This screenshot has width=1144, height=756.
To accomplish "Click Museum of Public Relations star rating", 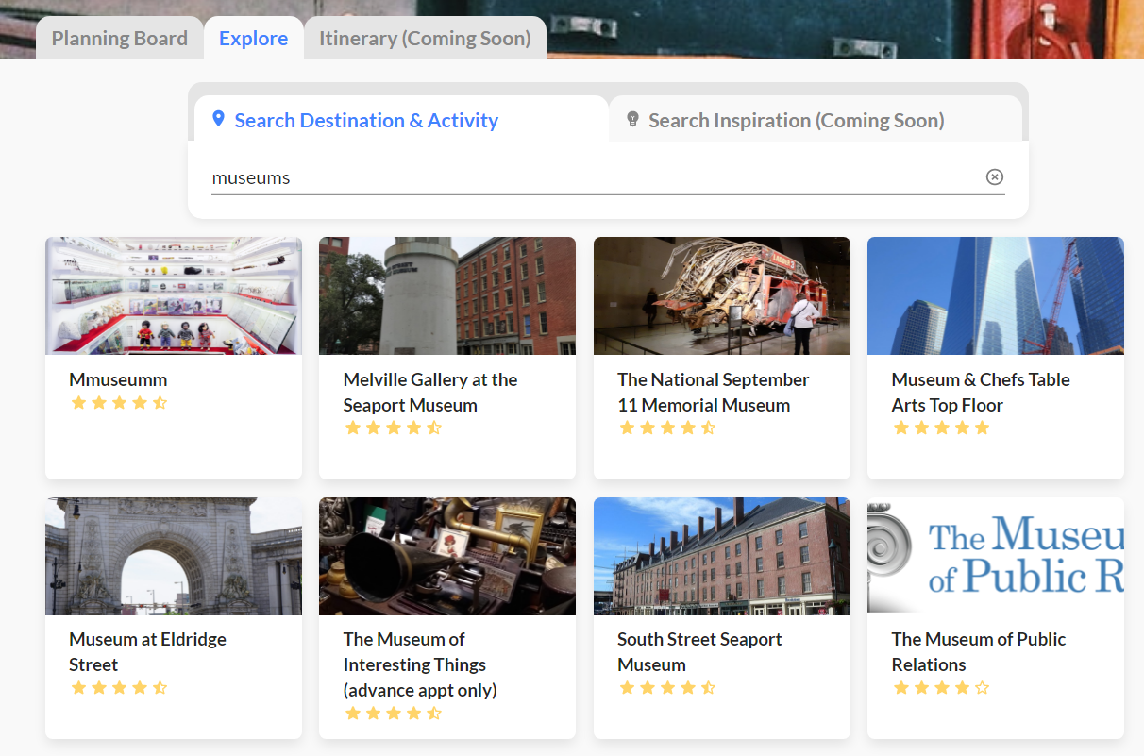I will pyautogui.click(x=941, y=688).
